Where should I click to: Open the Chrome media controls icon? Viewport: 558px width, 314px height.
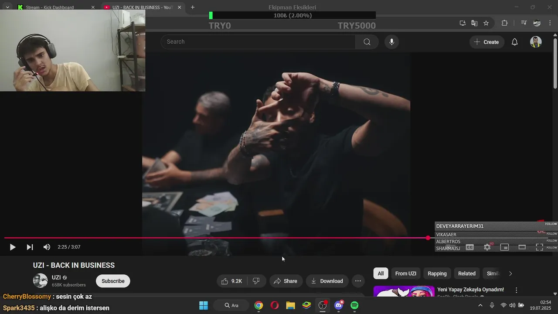pyautogui.click(x=524, y=23)
